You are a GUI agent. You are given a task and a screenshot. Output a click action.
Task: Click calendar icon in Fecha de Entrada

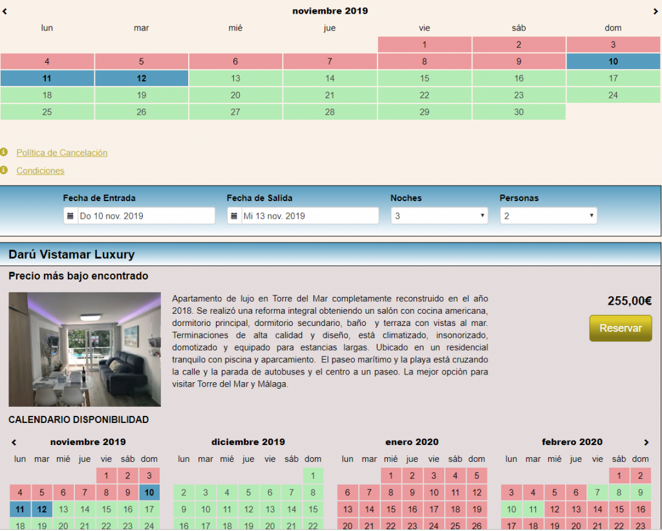[x=70, y=216]
